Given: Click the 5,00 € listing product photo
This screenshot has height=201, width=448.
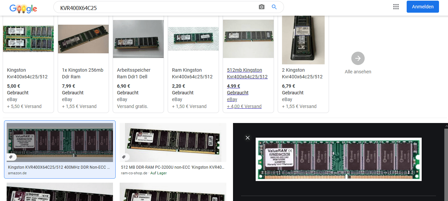Looking at the screenshot, I should click(x=28, y=39).
